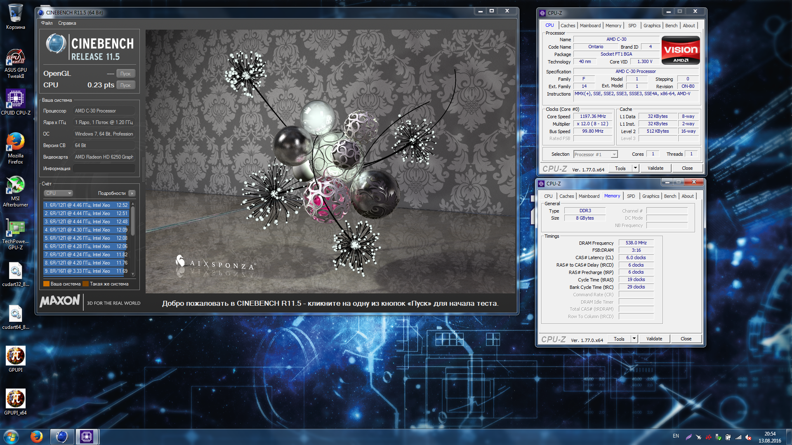Click the AMD Vision logo in CPU-Z

click(x=681, y=50)
